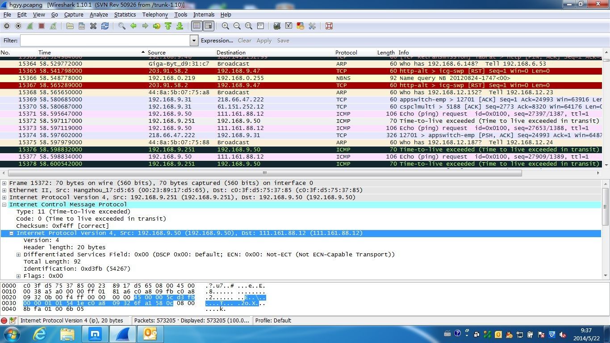The image size is (610, 343).
Task: Jump to the first packet
Action: click(x=168, y=26)
